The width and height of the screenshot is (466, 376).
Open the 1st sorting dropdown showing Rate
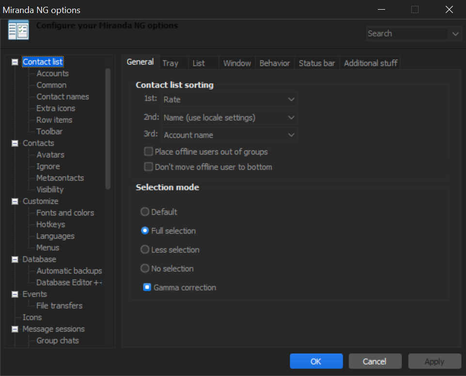229,99
